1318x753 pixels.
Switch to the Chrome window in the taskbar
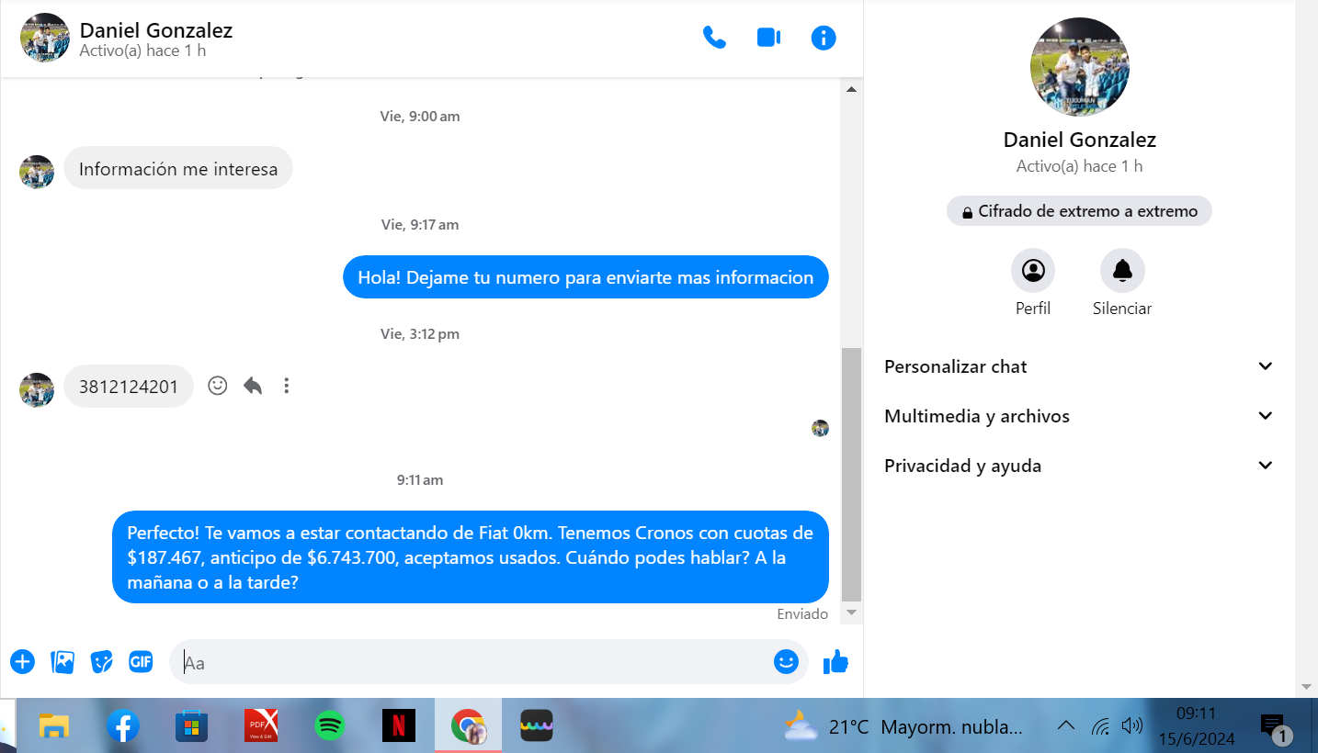click(x=468, y=726)
